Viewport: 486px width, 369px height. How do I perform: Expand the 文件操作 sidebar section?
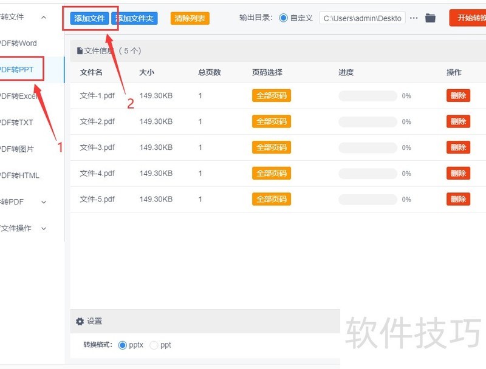pyautogui.click(x=43, y=229)
